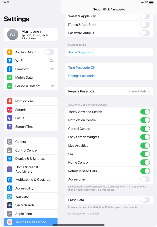Viewport: 157px width, 227px height.
Task: Open Focus moon icon
Action: click(x=10, y=118)
